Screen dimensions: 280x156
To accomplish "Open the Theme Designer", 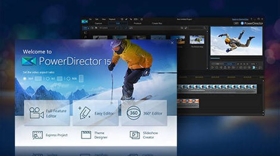I will point(95,135).
